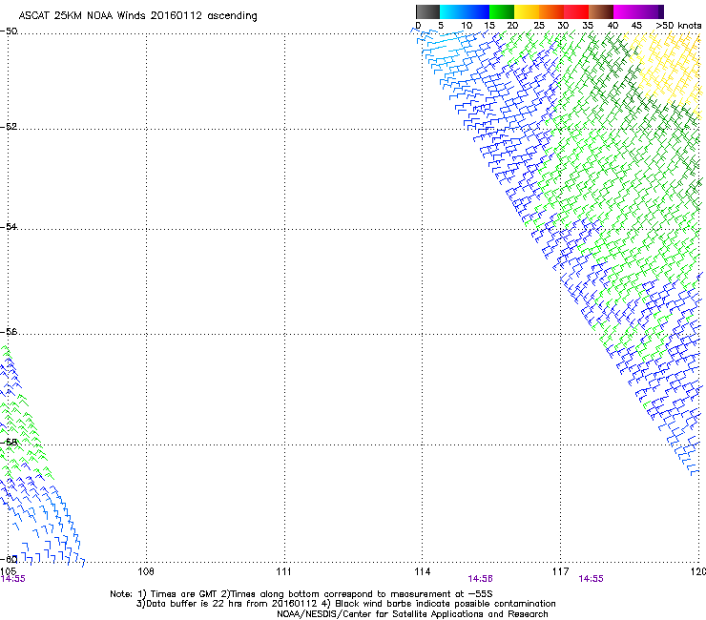Click the latitude label '-50'

click(x=9, y=31)
